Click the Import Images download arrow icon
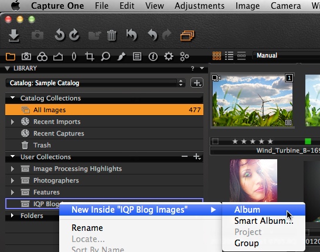This screenshot has width=320, height=252. click(14, 35)
